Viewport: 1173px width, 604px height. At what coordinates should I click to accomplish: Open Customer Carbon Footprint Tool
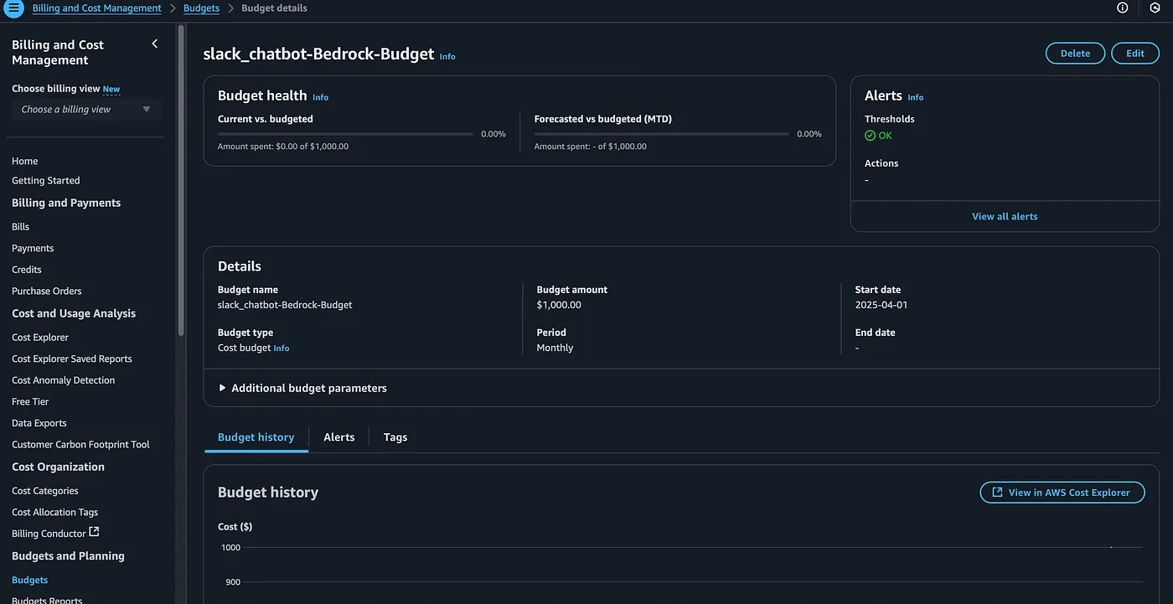pyautogui.click(x=80, y=445)
